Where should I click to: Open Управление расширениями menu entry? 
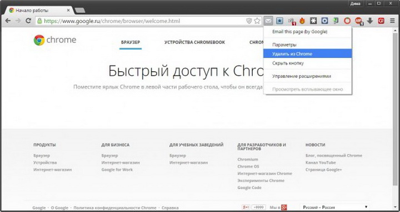tap(308, 76)
